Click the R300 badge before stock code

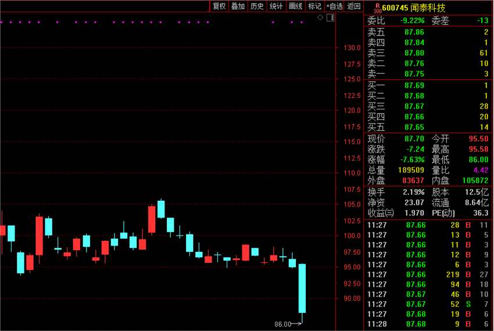pyautogui.click(x=377, y=8)
